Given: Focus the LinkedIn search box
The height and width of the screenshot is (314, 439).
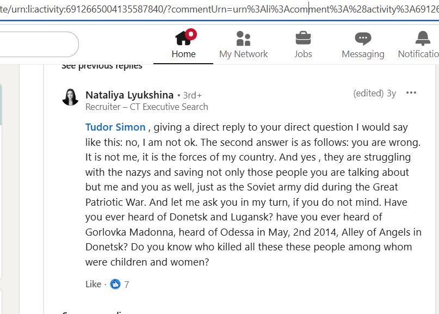Looking at the screenshot, I should 38,45.
